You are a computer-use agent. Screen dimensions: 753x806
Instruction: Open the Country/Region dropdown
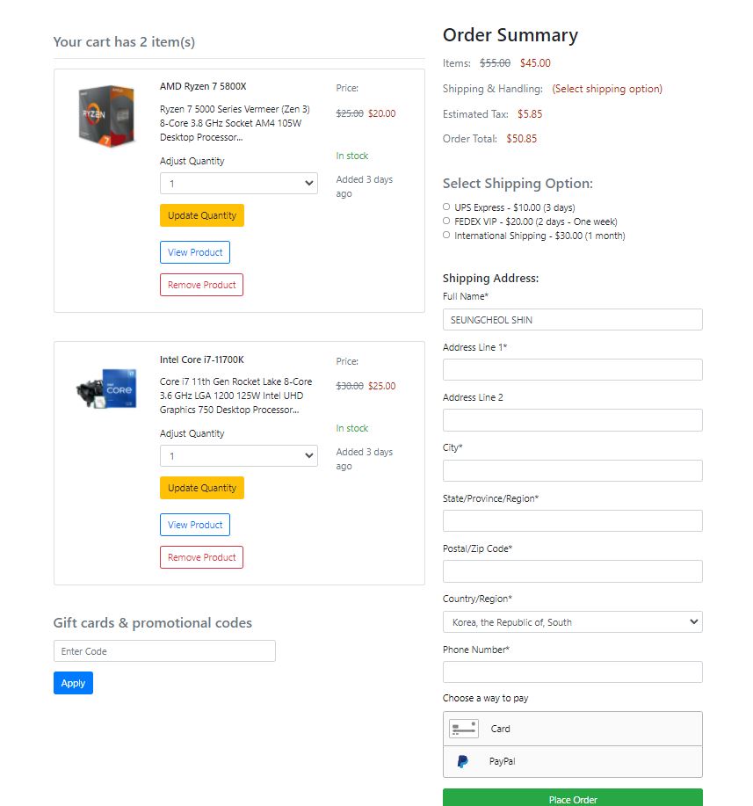click(573, 622)
